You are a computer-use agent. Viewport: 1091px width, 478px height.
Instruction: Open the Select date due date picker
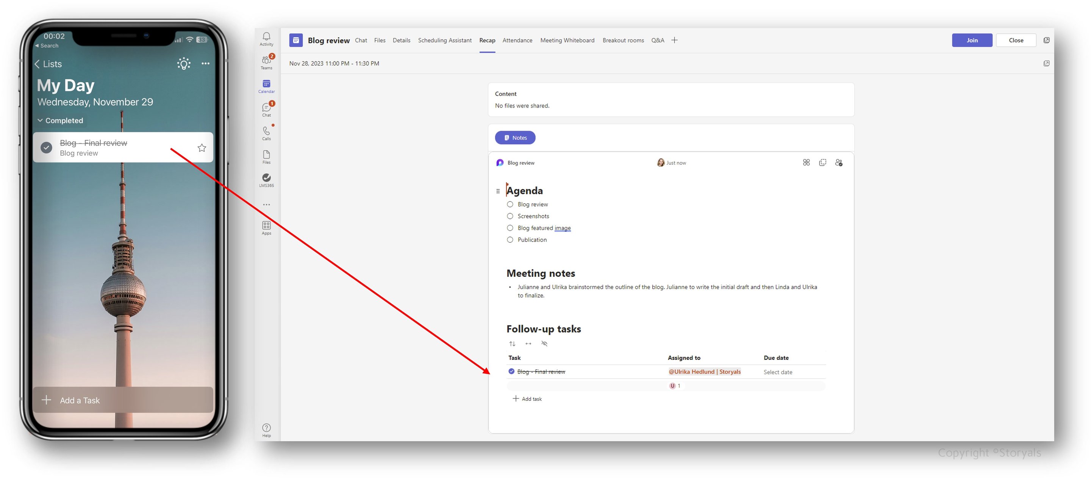tap(778, 372)
